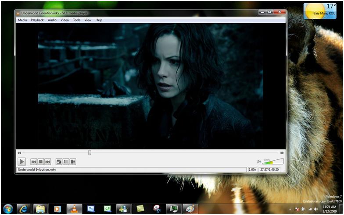Expand the Video menu
This screenshot has height=215, width=344.
[x=64, y=20]
